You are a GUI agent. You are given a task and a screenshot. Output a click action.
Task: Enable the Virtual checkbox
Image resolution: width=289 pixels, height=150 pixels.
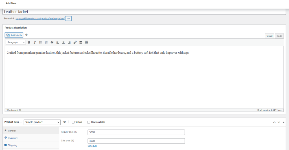73,122
